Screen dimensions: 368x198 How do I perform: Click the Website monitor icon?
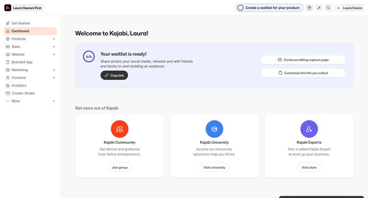[x=8, y=54]
